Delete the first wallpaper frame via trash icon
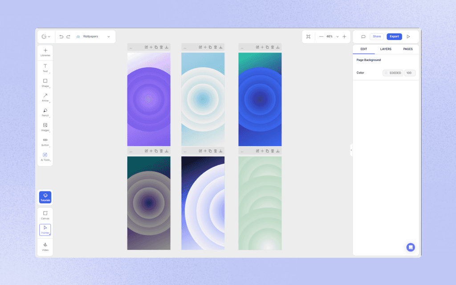 [161, 46]
